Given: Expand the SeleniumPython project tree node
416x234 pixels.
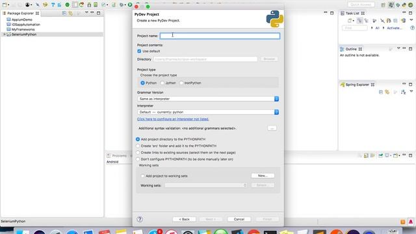Looking at the screenshot, I should click(4, 34).
